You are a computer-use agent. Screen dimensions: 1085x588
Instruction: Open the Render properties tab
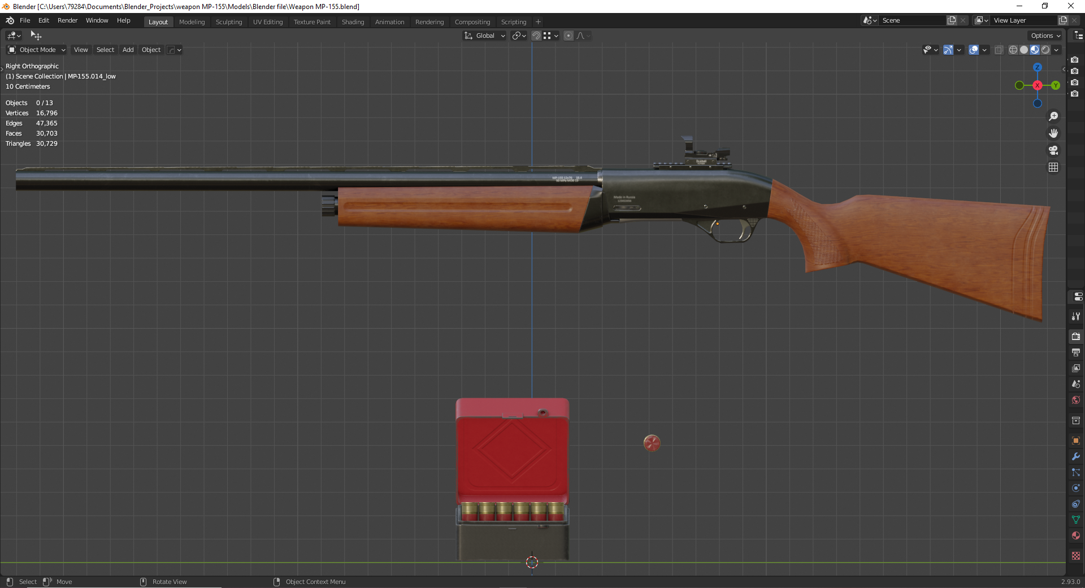1076,336
